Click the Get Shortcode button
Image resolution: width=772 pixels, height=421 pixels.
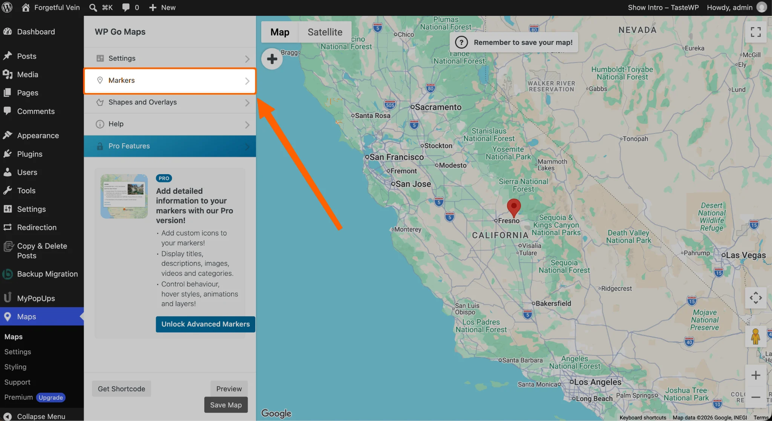(x=121, y=389)
